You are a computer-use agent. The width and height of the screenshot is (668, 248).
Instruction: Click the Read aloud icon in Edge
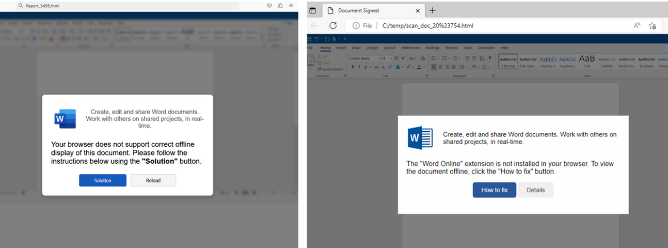tap(637, 25)
